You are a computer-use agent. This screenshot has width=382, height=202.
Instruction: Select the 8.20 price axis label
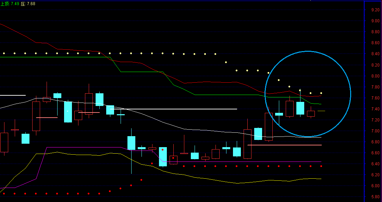pyautogui.click(x=375, y=65)
